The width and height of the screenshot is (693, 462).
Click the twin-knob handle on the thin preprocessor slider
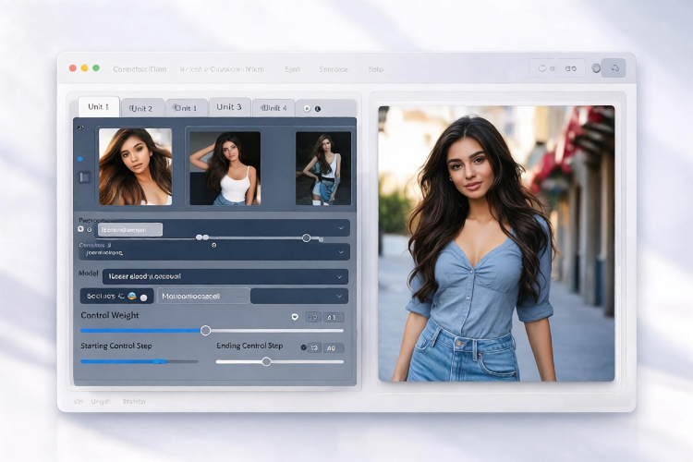tap(202, 237)
